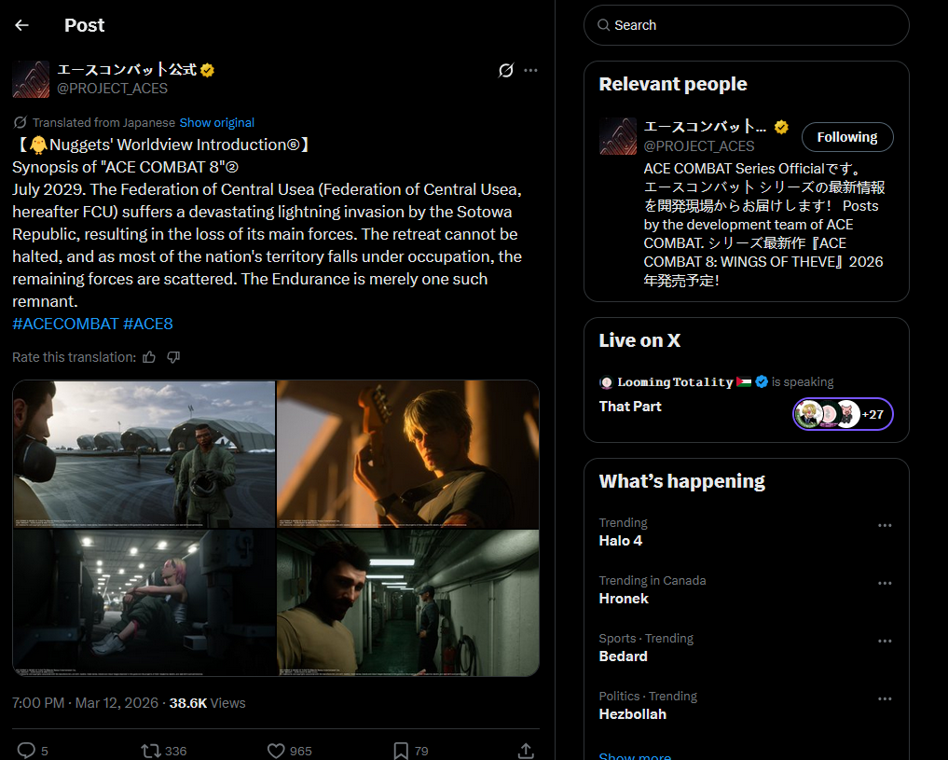Join the live space listeners pill +27
Viewport: 948px width, 760px height.
click(x=843, y=414)
